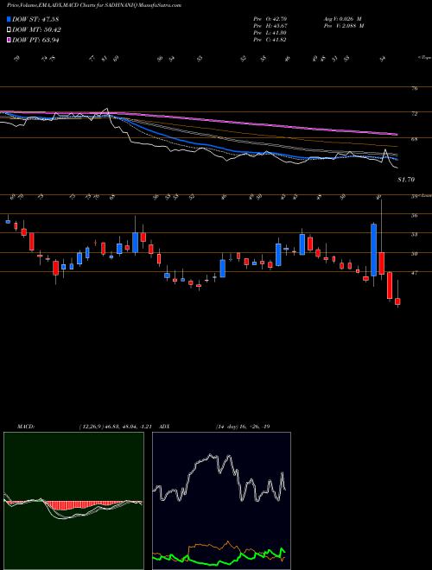Click the 'Pre V: 2.088 M' value
Viewport: 432px width, 570px height.
tap(343, 26)
